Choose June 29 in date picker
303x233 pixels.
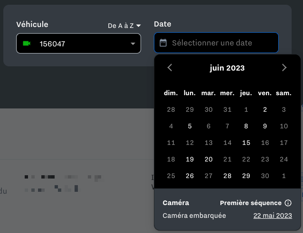coord(246,176)
